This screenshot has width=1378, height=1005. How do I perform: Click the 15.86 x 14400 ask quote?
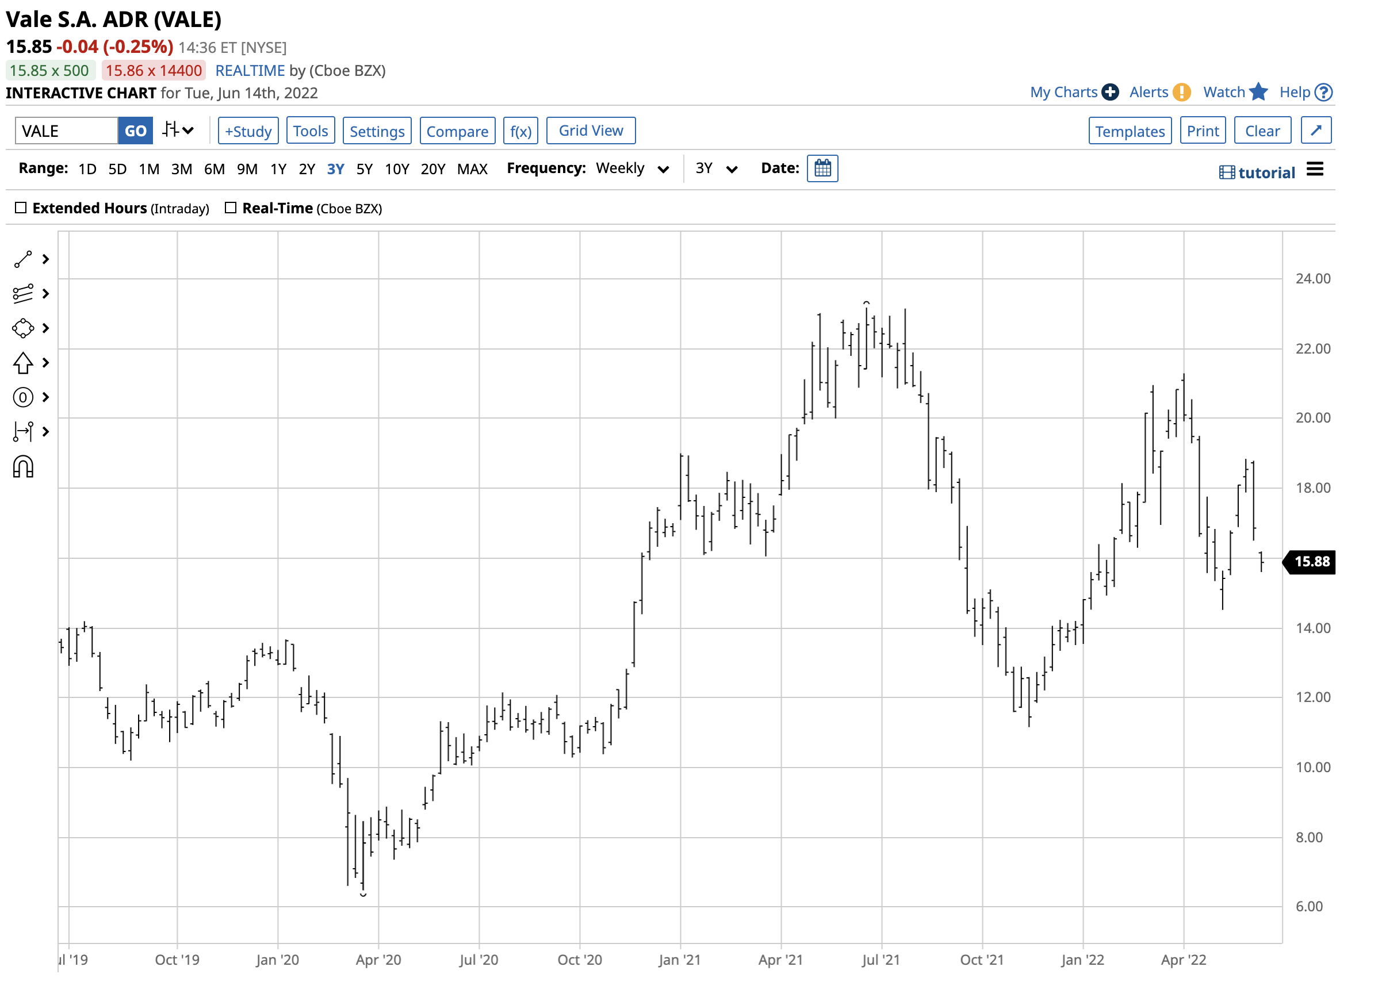tap(154, 71)
